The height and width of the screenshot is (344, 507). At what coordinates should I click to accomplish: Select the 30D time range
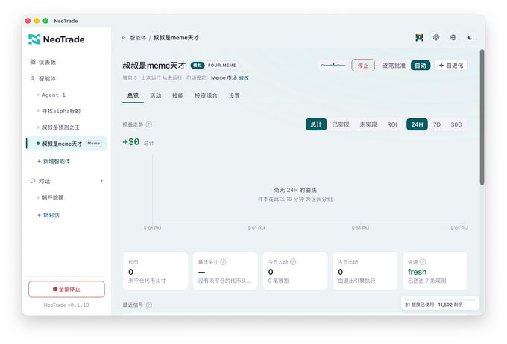[456, 124]
